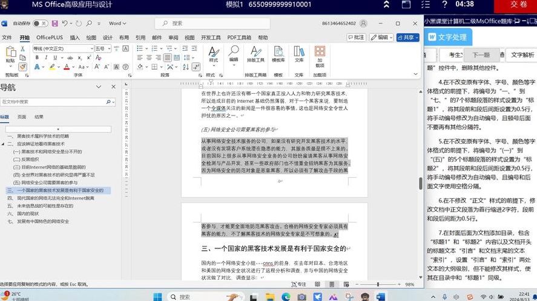The image size is (537, 301).
Task: Apply distributed alignment
Action: tap(177, 58)
